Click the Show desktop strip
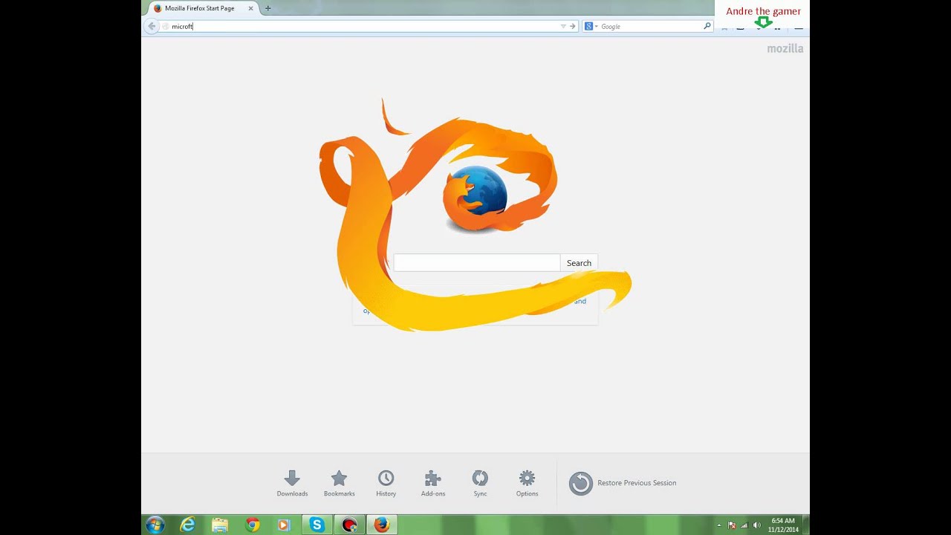Viewport: 951px width, 535px height. coord(806,525)
